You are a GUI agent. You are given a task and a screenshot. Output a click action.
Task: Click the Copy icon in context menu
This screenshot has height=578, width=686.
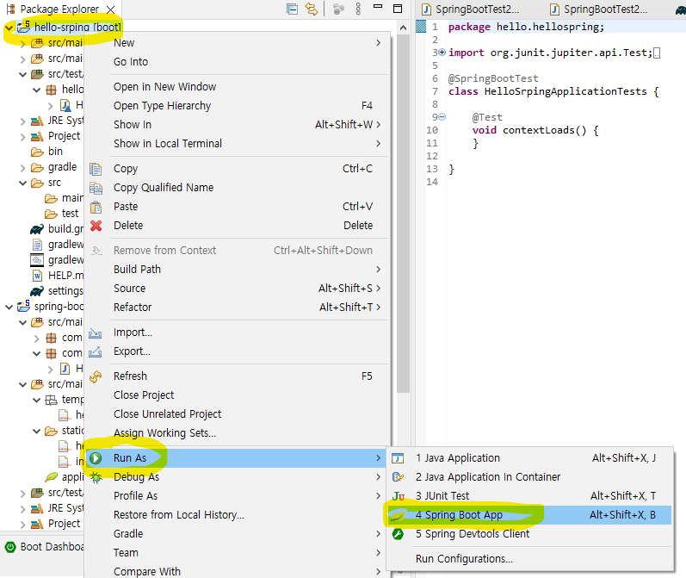(x=96, y=169)
